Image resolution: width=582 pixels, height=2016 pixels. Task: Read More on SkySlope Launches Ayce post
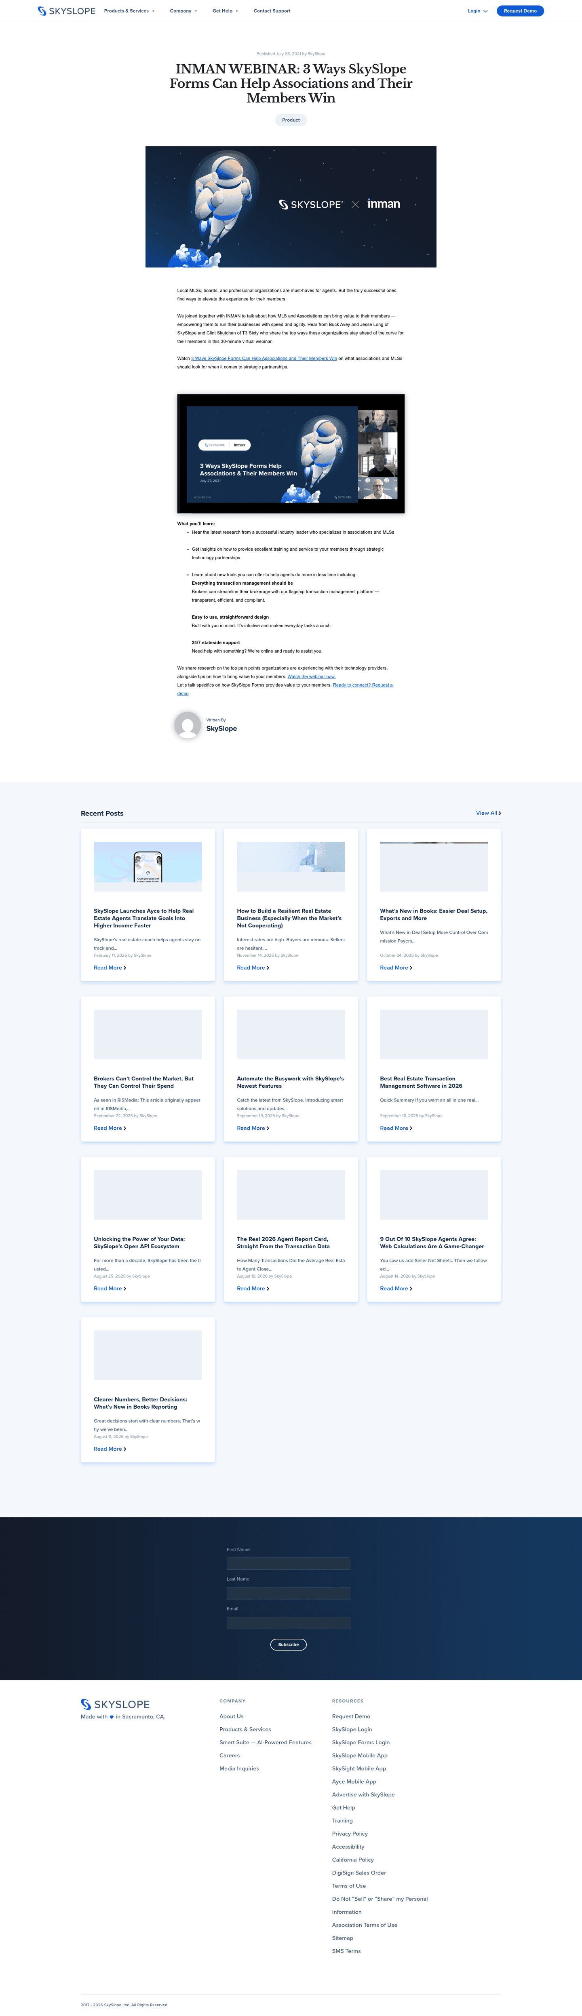(110, 968)
